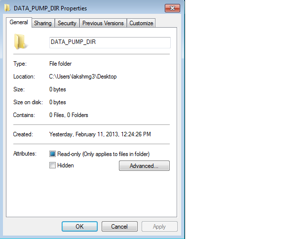Open the Sharing tab
This screenshot has width=303, height=239.
click(43, 23)
